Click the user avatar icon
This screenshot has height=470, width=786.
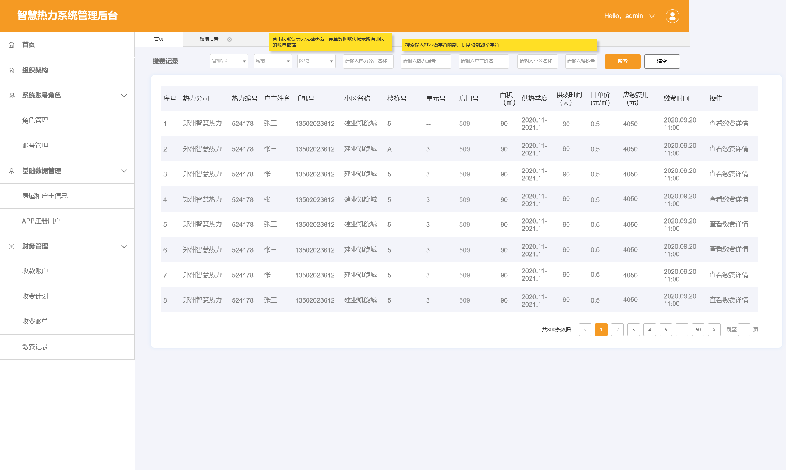[x=672, y=16]
